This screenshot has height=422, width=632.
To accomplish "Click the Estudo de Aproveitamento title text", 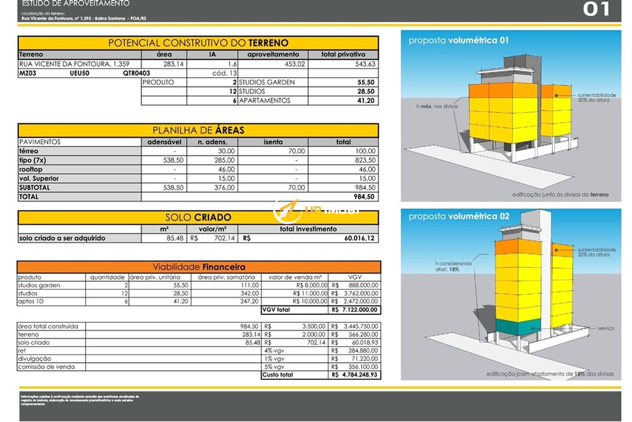I will point(76,4).
